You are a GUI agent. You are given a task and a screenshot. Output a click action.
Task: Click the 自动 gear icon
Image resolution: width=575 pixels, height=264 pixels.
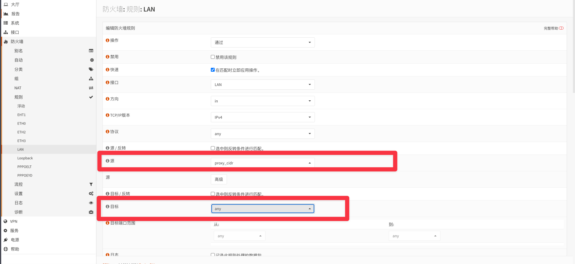click(x=92, y=60)
